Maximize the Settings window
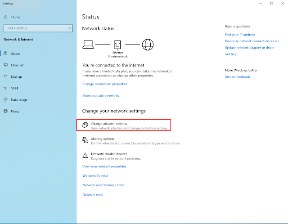 272,4
